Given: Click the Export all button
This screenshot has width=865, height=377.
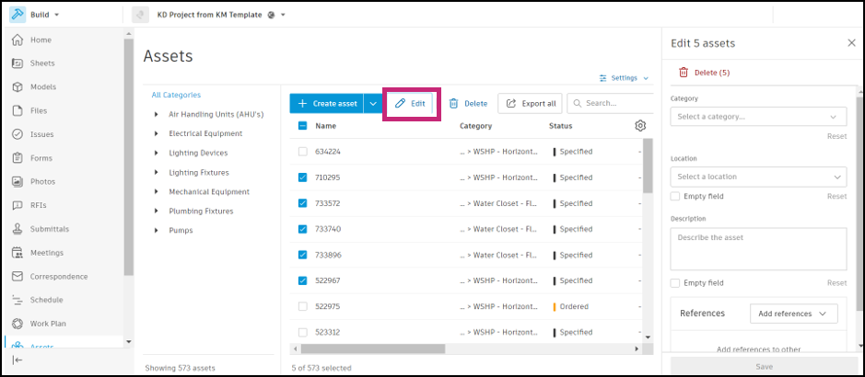Looking at the screenshot, I should (x=530, y=104).
